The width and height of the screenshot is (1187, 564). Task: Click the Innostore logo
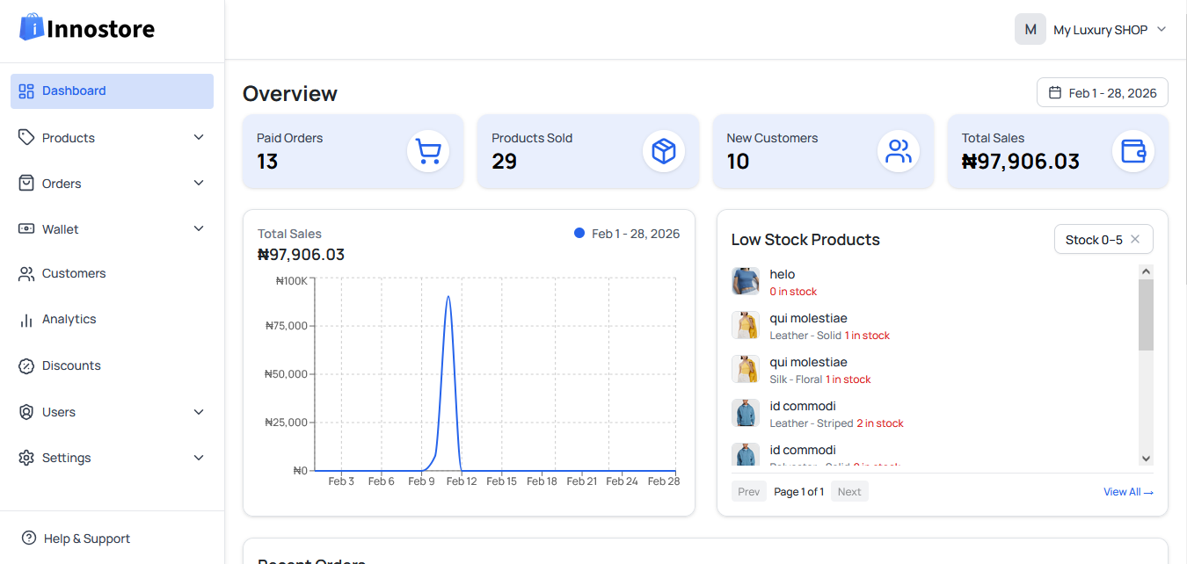[86, 27]
